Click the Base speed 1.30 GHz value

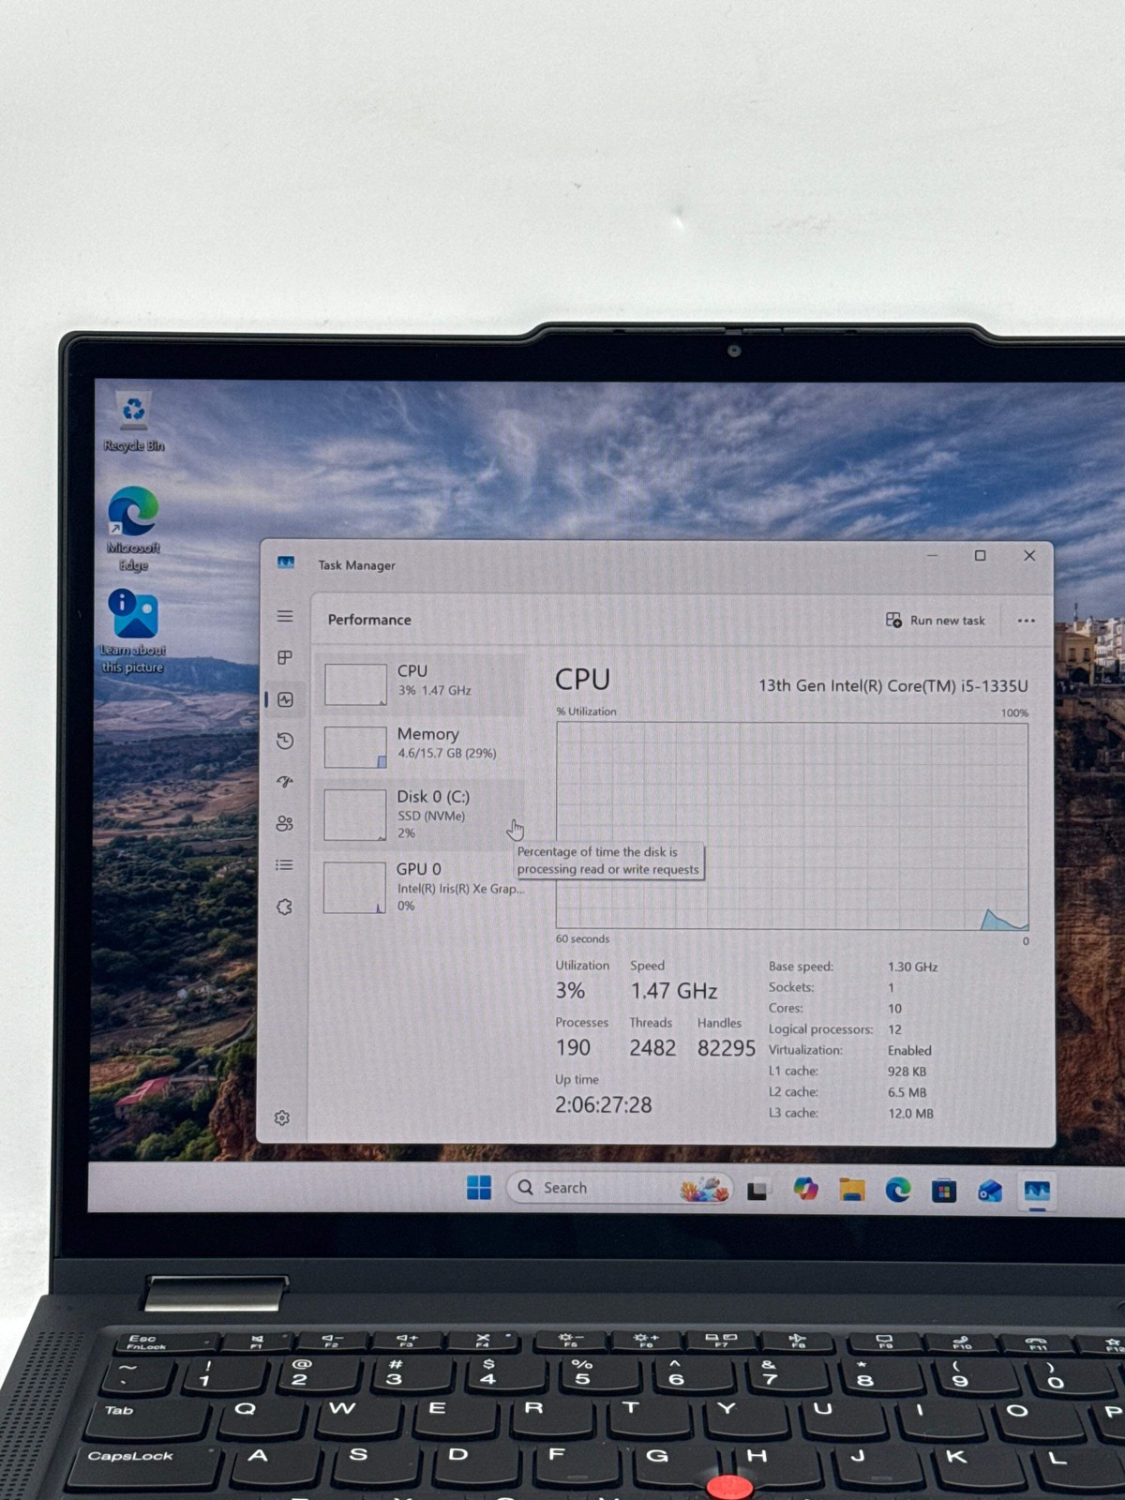pyautogui.click(x=912, y=967)
